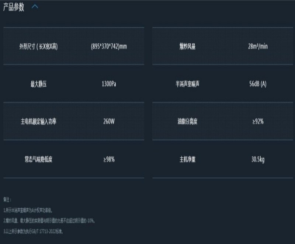Select the ≥98% odor reduction value
295x244 pixels.
tap(109, 159)
